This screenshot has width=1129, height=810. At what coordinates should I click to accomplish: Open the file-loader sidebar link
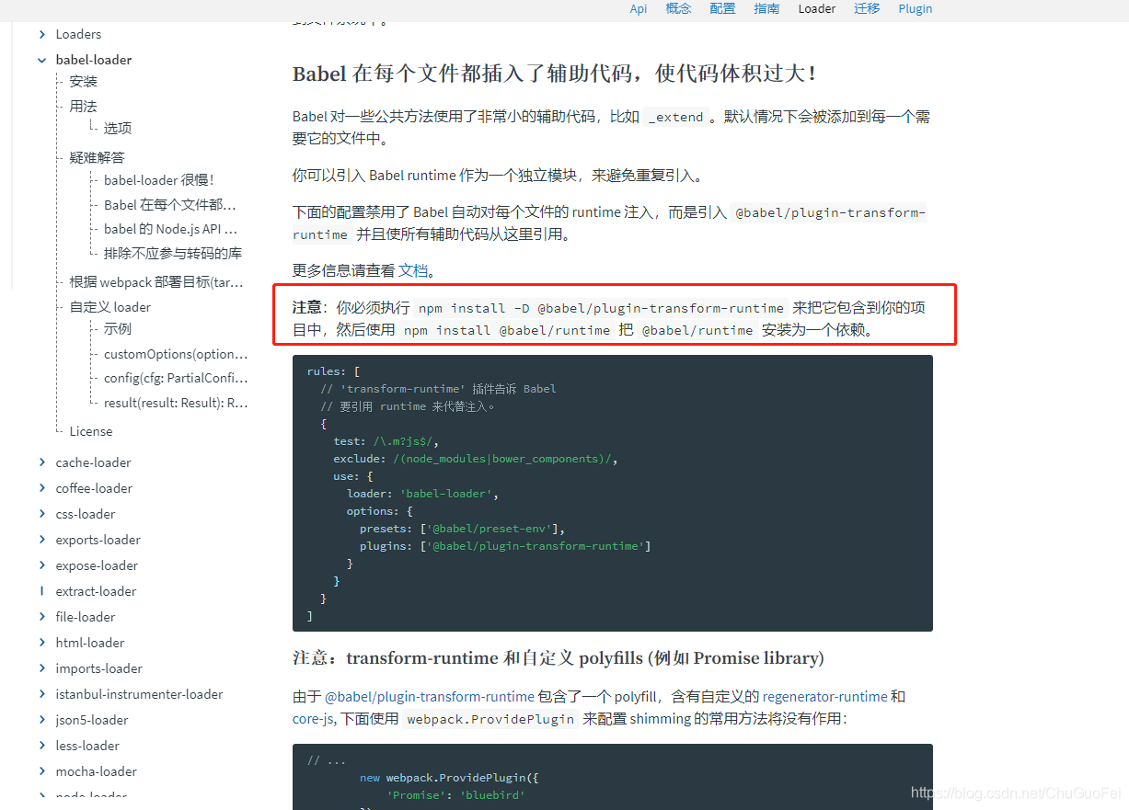point(86,617)
